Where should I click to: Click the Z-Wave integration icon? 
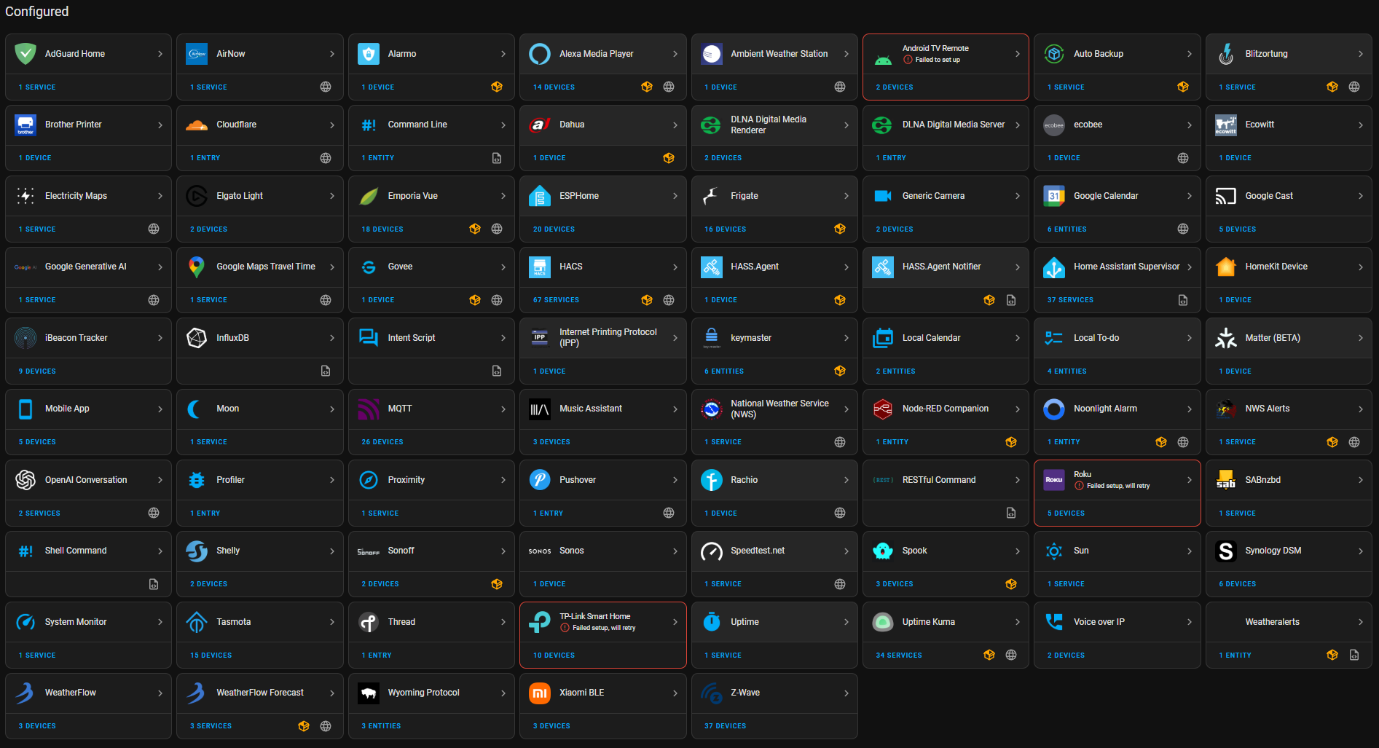(710, 692)
